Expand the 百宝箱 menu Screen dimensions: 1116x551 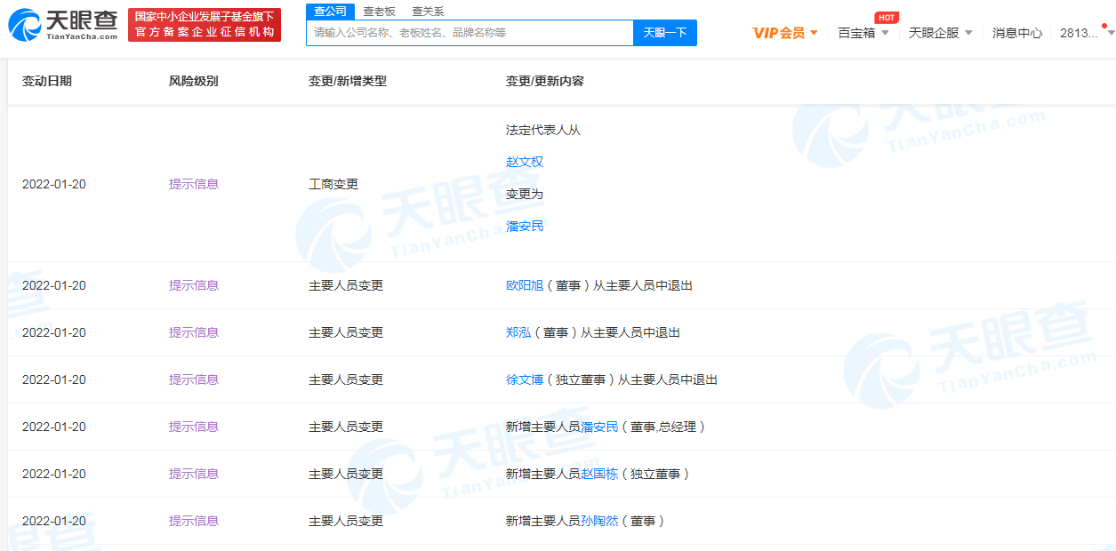[863, 33]
